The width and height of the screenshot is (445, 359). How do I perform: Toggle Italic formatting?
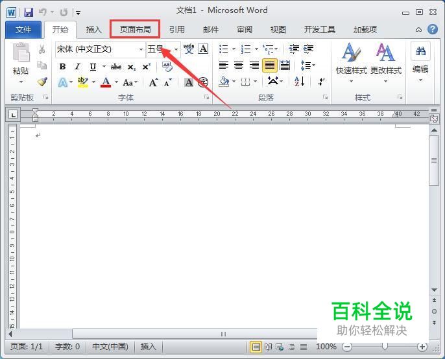(x=77, y=67)
